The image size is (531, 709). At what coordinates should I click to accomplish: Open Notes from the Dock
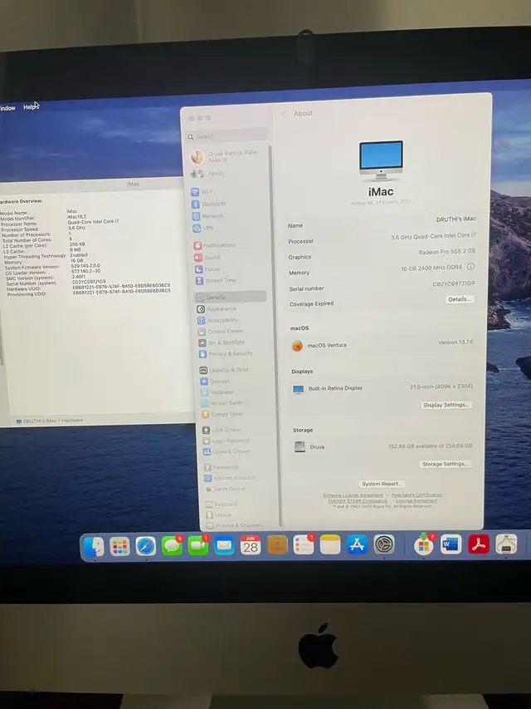point(330,545)
